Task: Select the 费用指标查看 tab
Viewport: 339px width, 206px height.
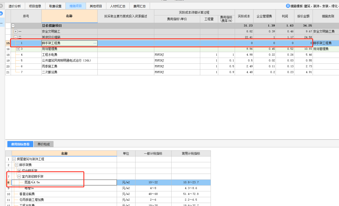Action: 20,144
